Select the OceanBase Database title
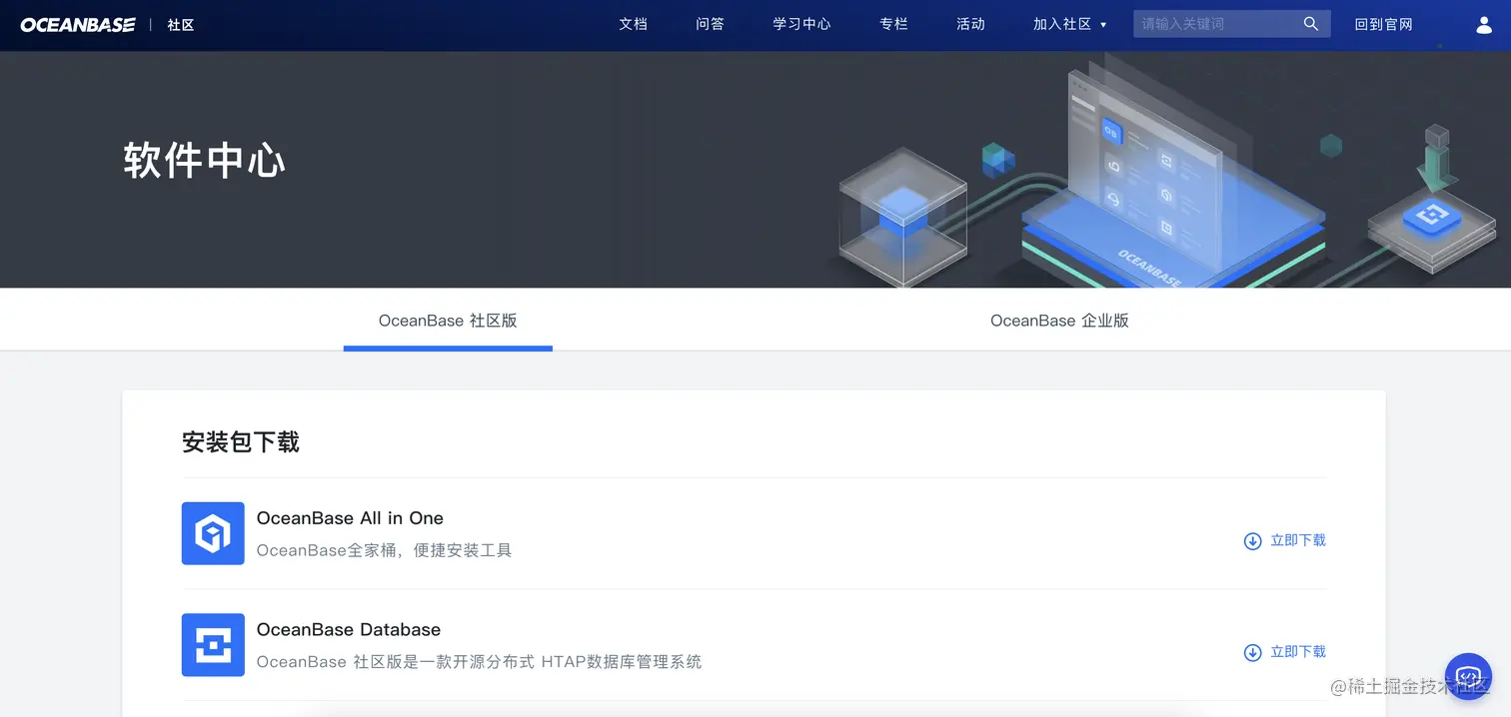Image resolution: width=1511 pixels, height=717 pixels. pos(349,630)
